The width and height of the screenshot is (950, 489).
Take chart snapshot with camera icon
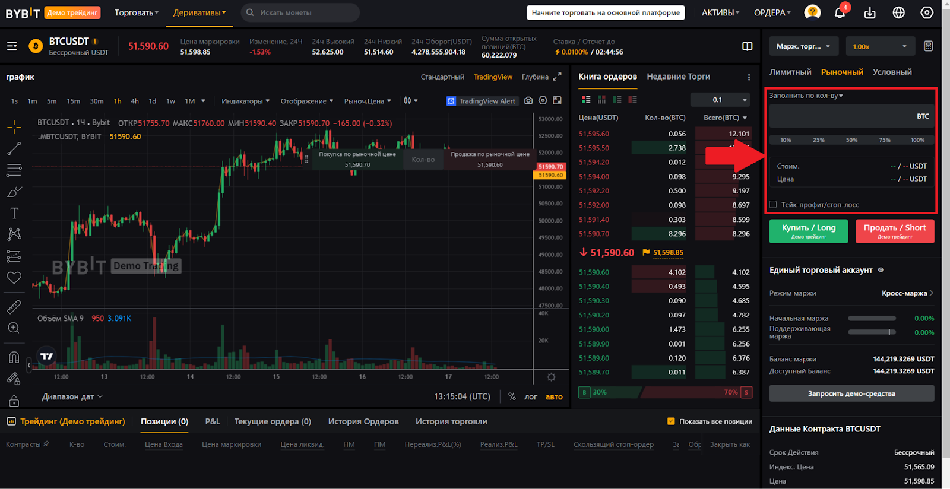click(528, 101)
